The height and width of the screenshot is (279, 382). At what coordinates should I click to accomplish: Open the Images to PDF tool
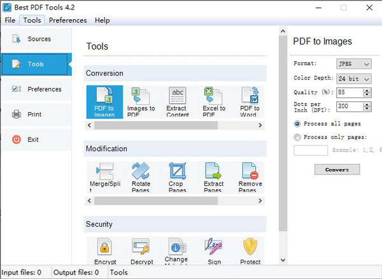(141, 102)
